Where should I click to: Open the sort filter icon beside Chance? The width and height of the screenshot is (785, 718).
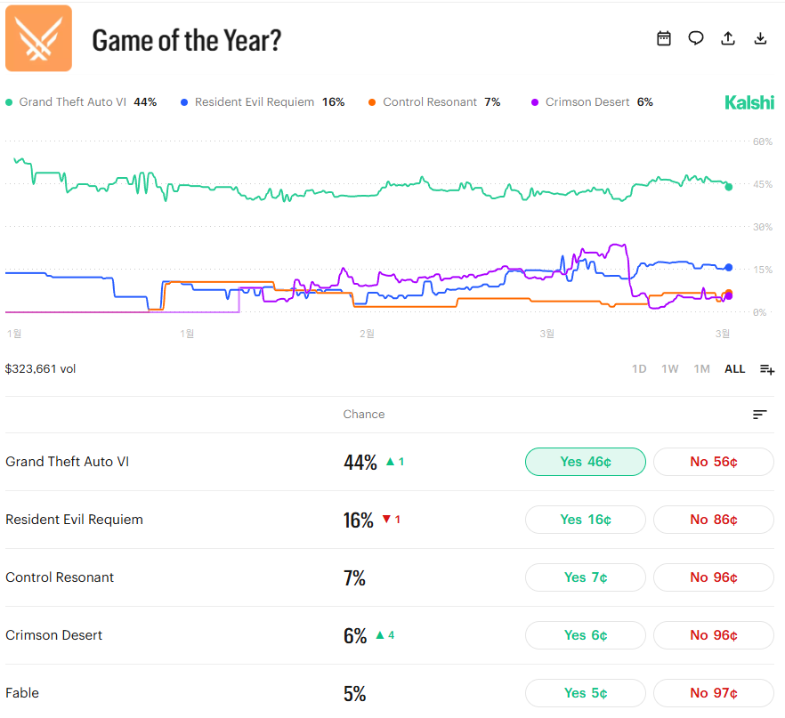point(759,415)
